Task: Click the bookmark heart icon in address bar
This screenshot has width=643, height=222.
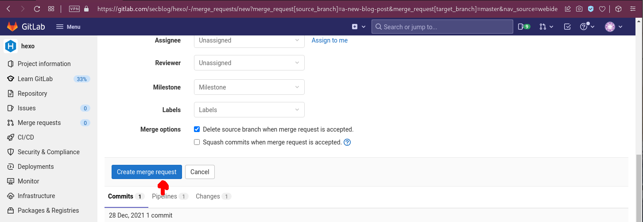Action: [602, 8]
